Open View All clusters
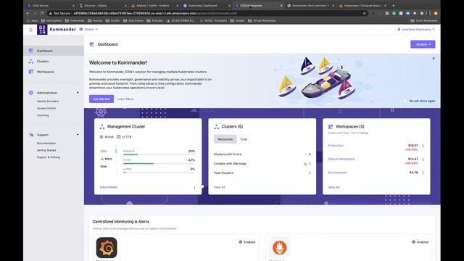The width and height of the screenshot is (464, 261). [x=220, y=187]
